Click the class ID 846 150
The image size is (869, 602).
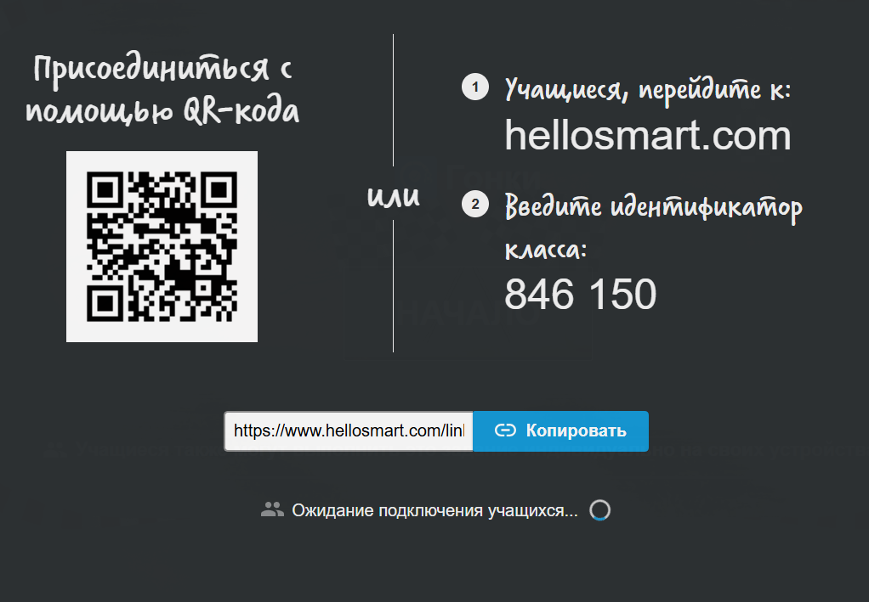click(581, 295)
